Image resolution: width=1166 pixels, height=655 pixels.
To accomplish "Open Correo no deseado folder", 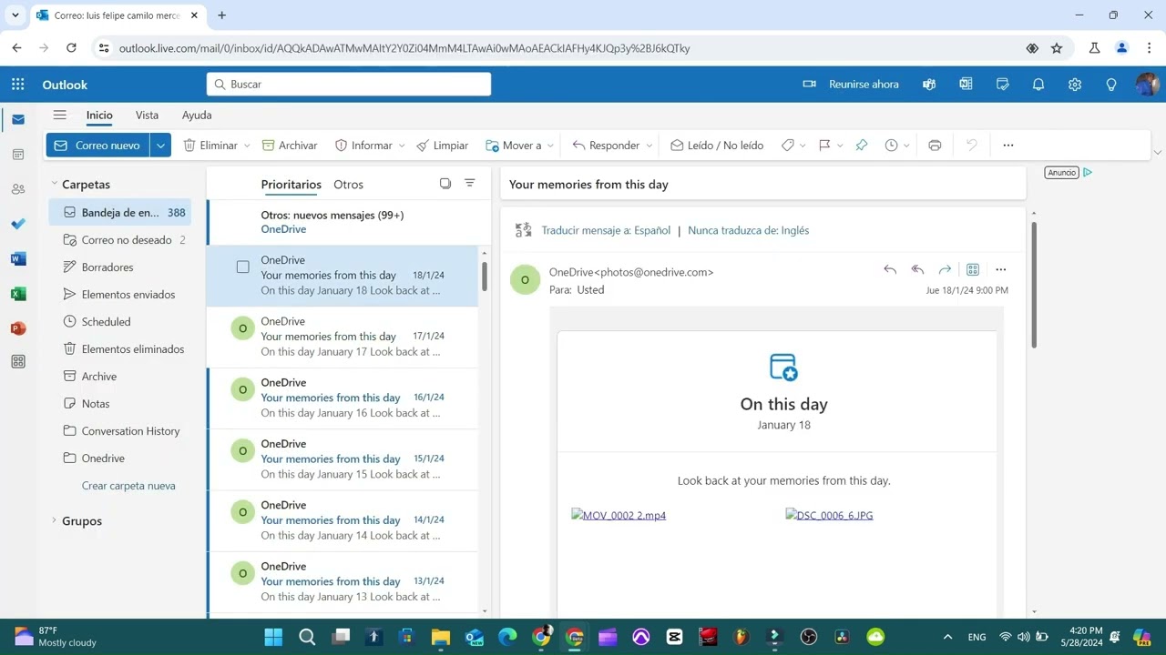I will 120,240.
